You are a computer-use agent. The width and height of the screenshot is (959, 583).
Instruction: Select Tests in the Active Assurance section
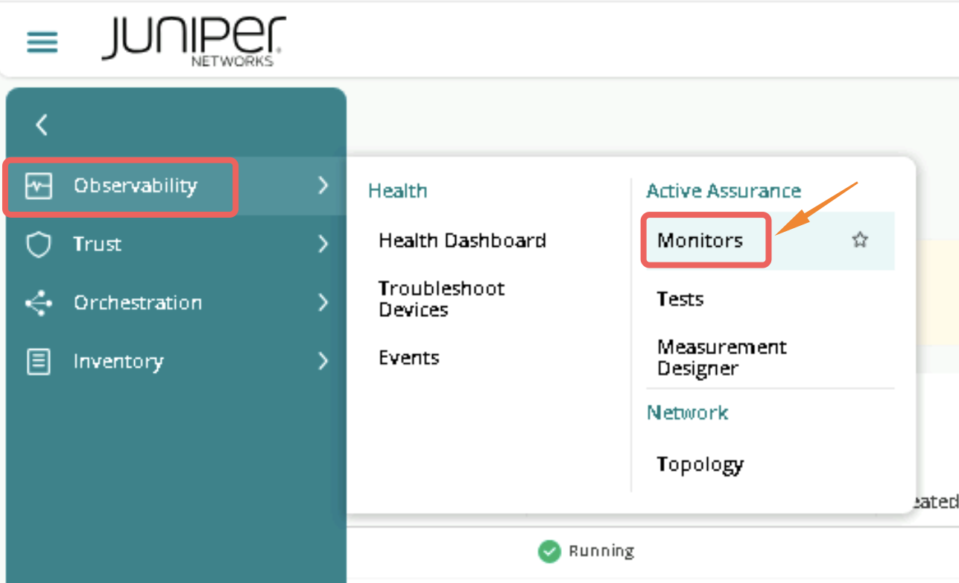pos(680,299)
